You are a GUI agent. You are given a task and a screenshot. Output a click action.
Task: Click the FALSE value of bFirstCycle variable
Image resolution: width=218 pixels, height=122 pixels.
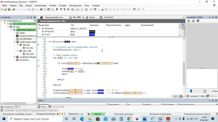tap(92, 32)
